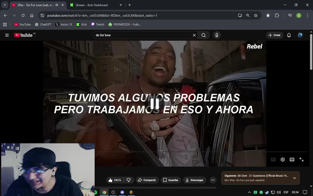
Task: Reload the current page
Action: tap(23, 16)
